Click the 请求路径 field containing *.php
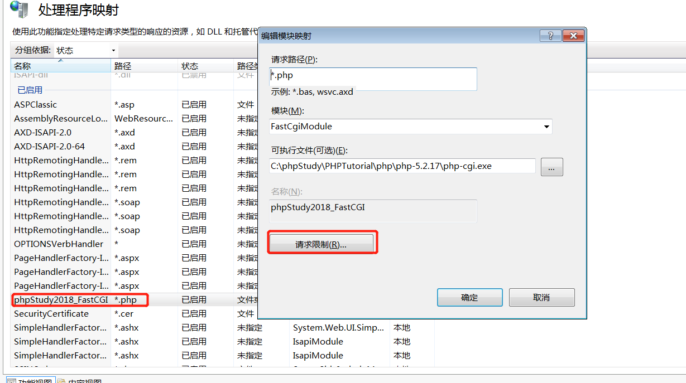The height and width of the screenshot is (383, 686). 373,79
